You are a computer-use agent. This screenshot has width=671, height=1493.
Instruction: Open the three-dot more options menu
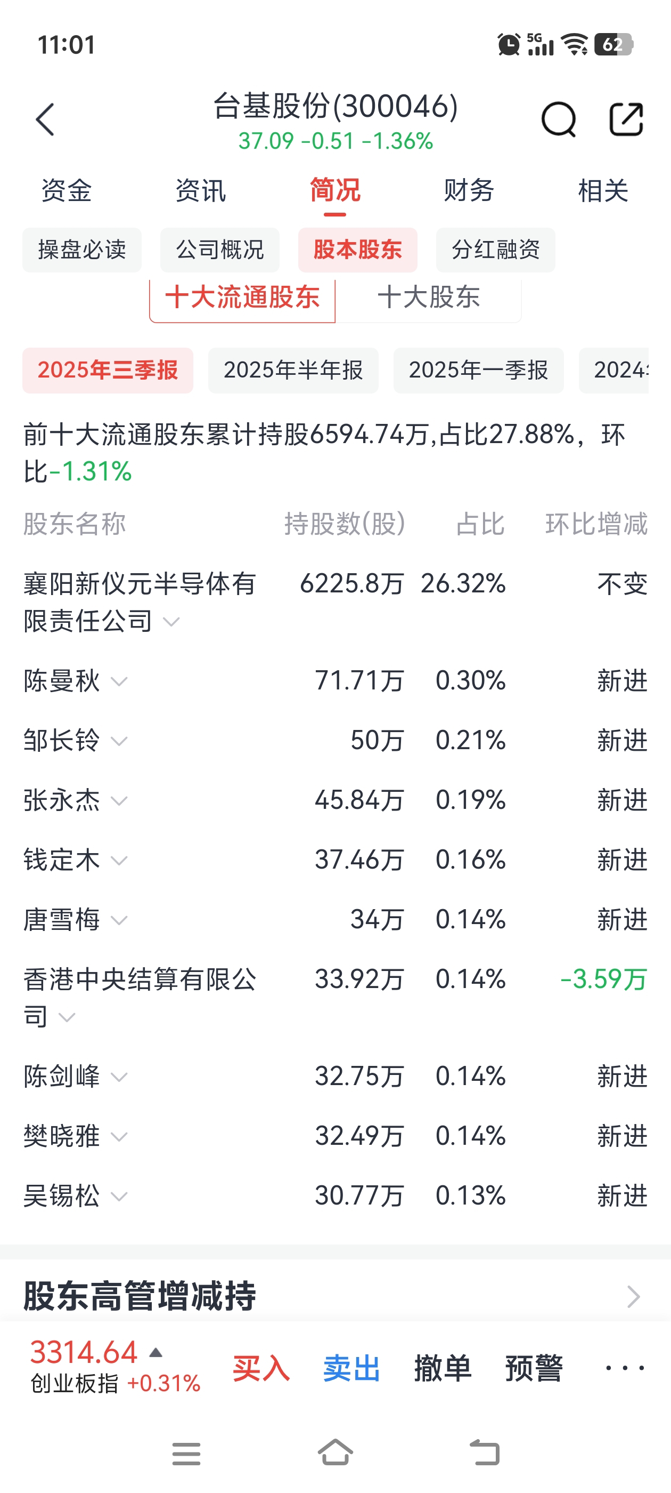pyautogui.click(x=625, y=1368)
